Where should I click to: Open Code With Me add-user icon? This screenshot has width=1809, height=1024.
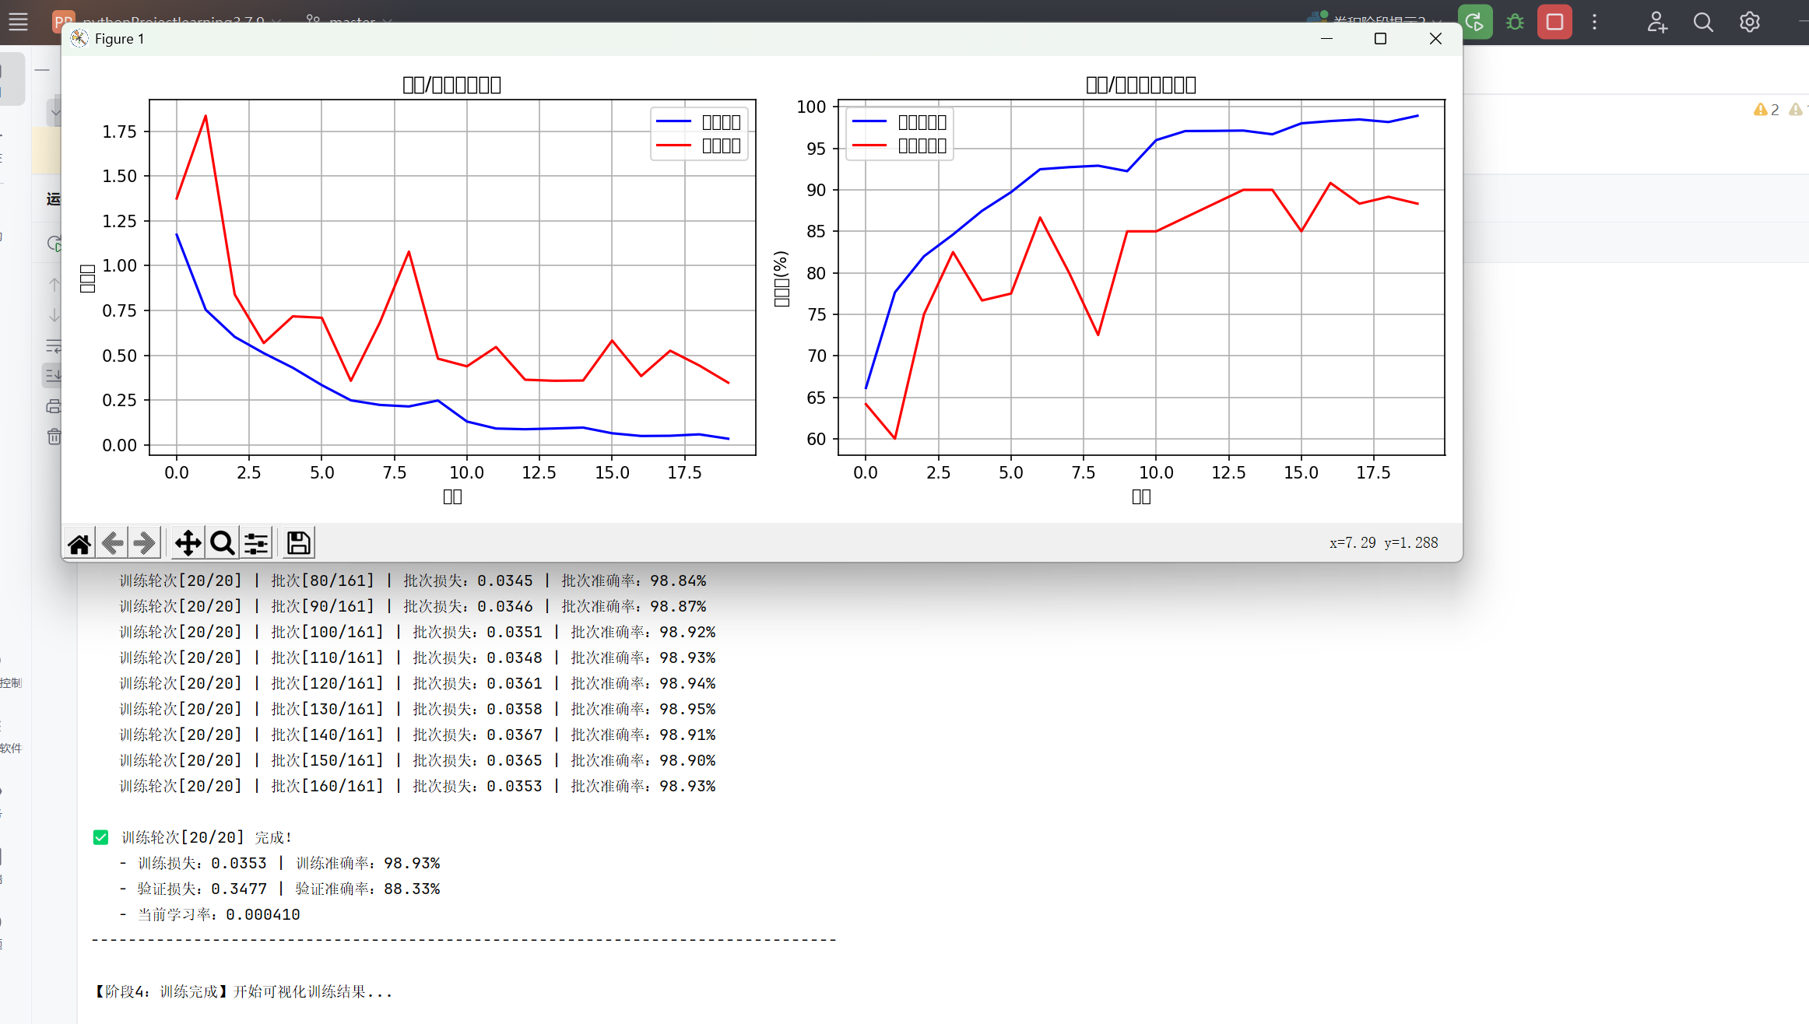pos(1656,22)
